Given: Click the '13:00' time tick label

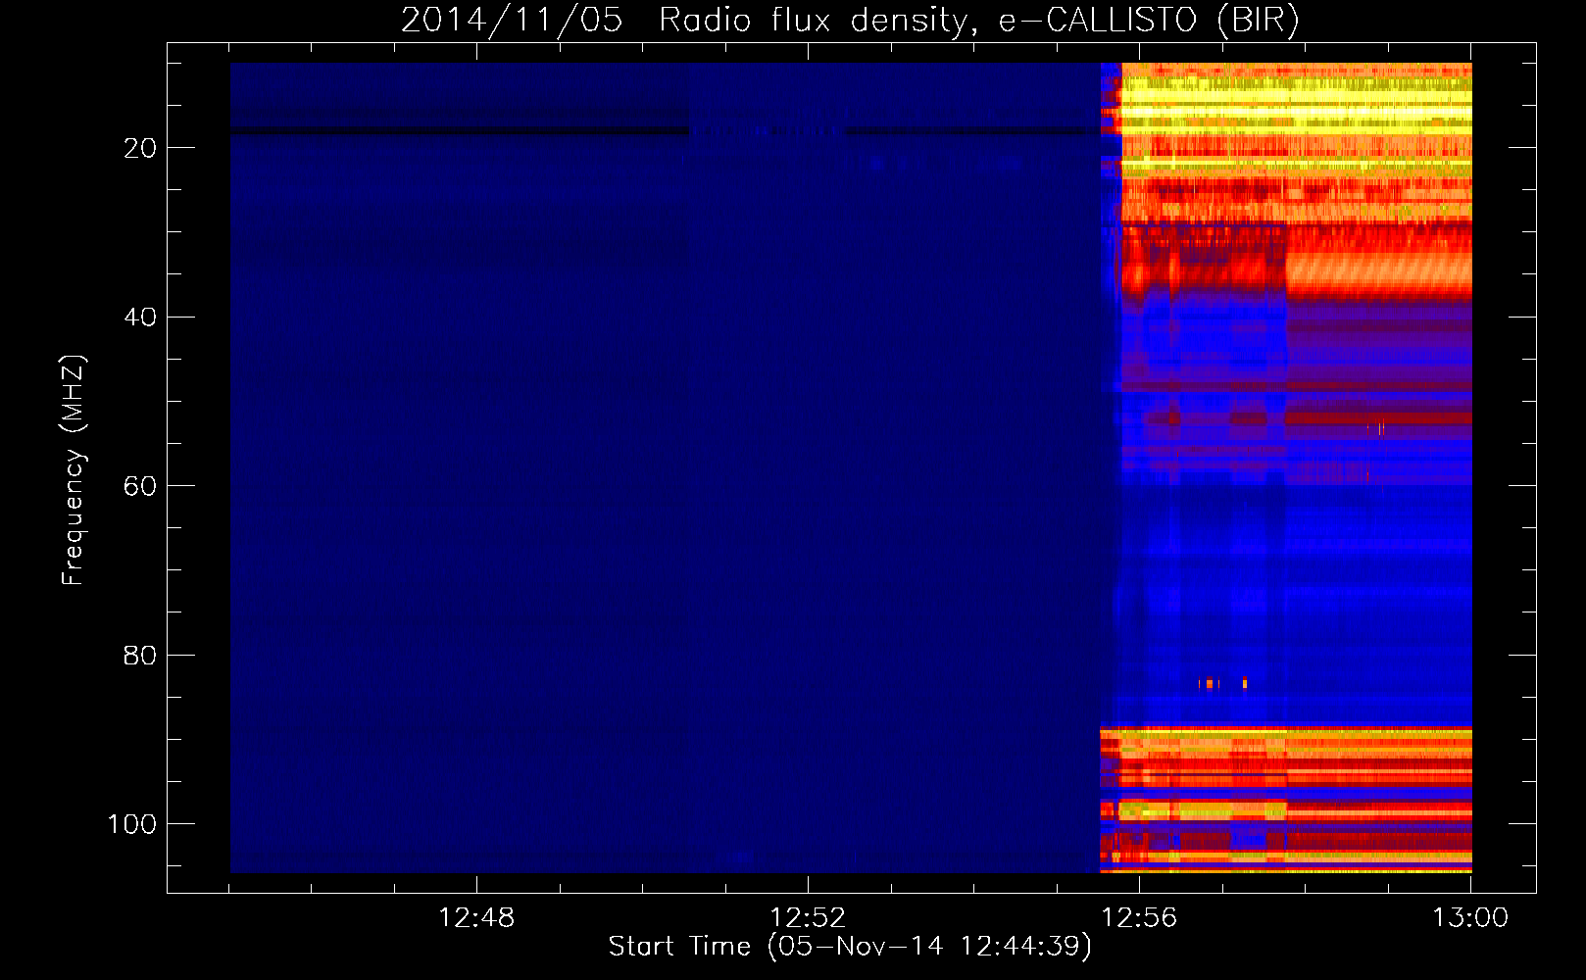Looking at the screenshot, I should click(x=1470, y=918).
